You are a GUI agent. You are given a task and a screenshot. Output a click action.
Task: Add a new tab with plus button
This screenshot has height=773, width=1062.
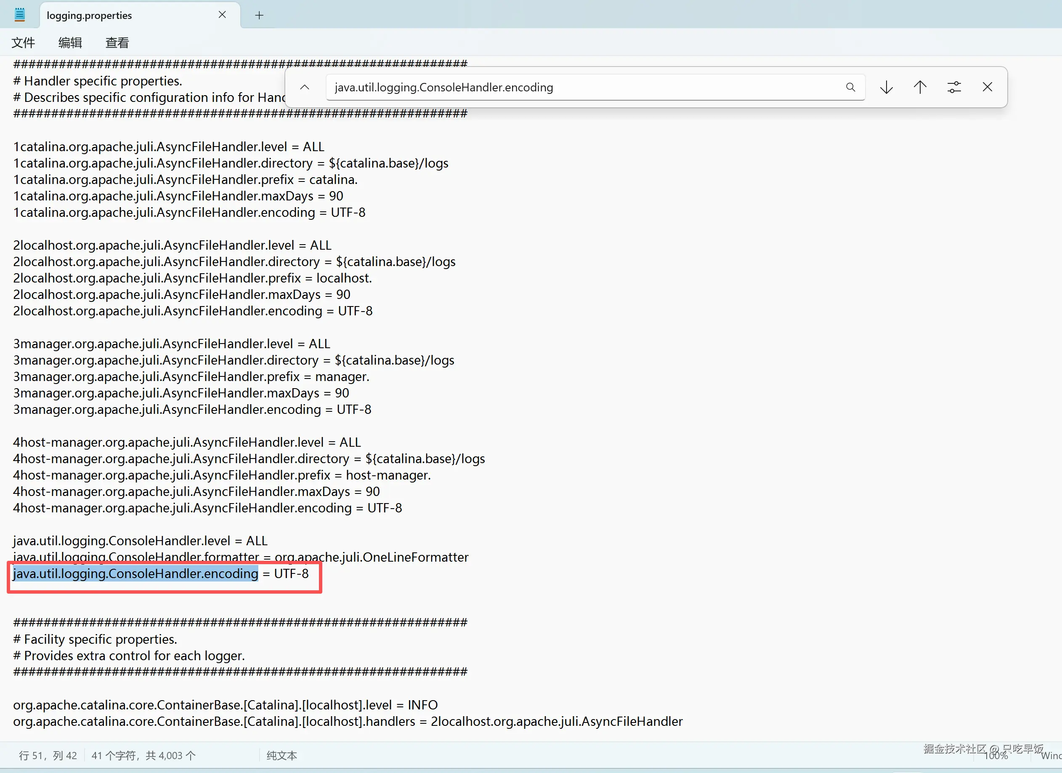(x=259, y=16)
